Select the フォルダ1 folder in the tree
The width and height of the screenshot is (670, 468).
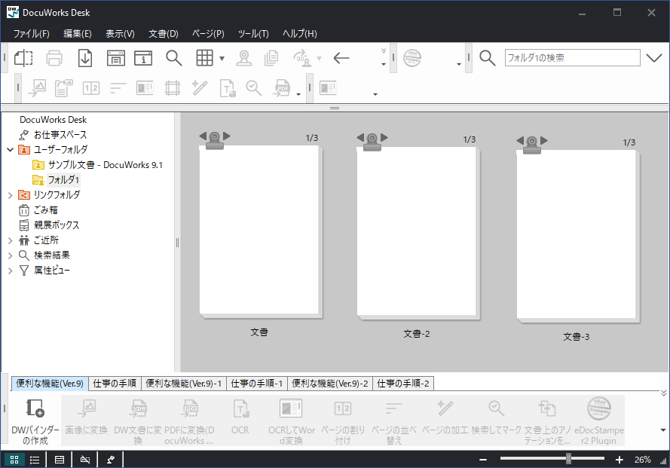coord(63,180)
